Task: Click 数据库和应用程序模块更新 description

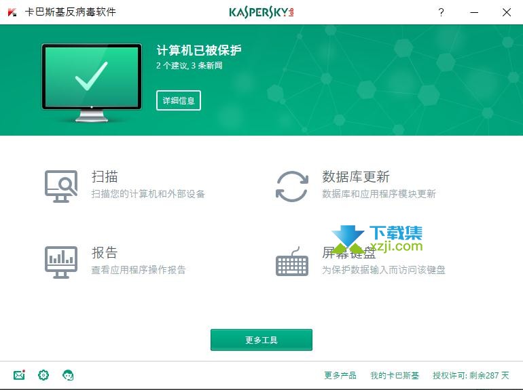Action: pyautogui.click(x=379, y=194)
